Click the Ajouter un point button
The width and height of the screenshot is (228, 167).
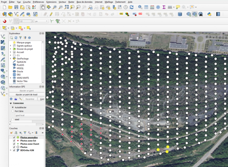(x=27, y=91)
